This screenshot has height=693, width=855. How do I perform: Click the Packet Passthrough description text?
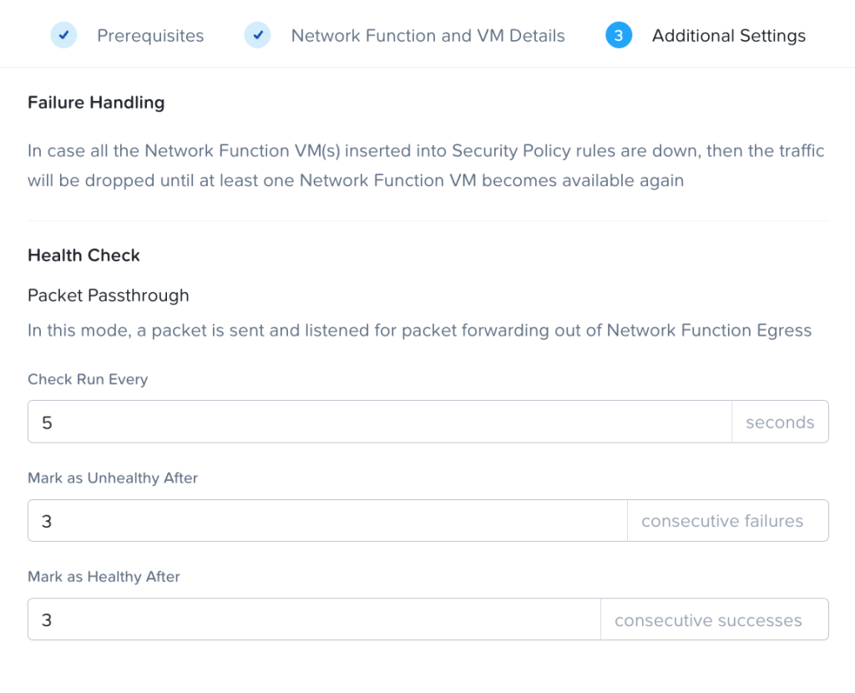pyautogui.click(x=419, y=331)
